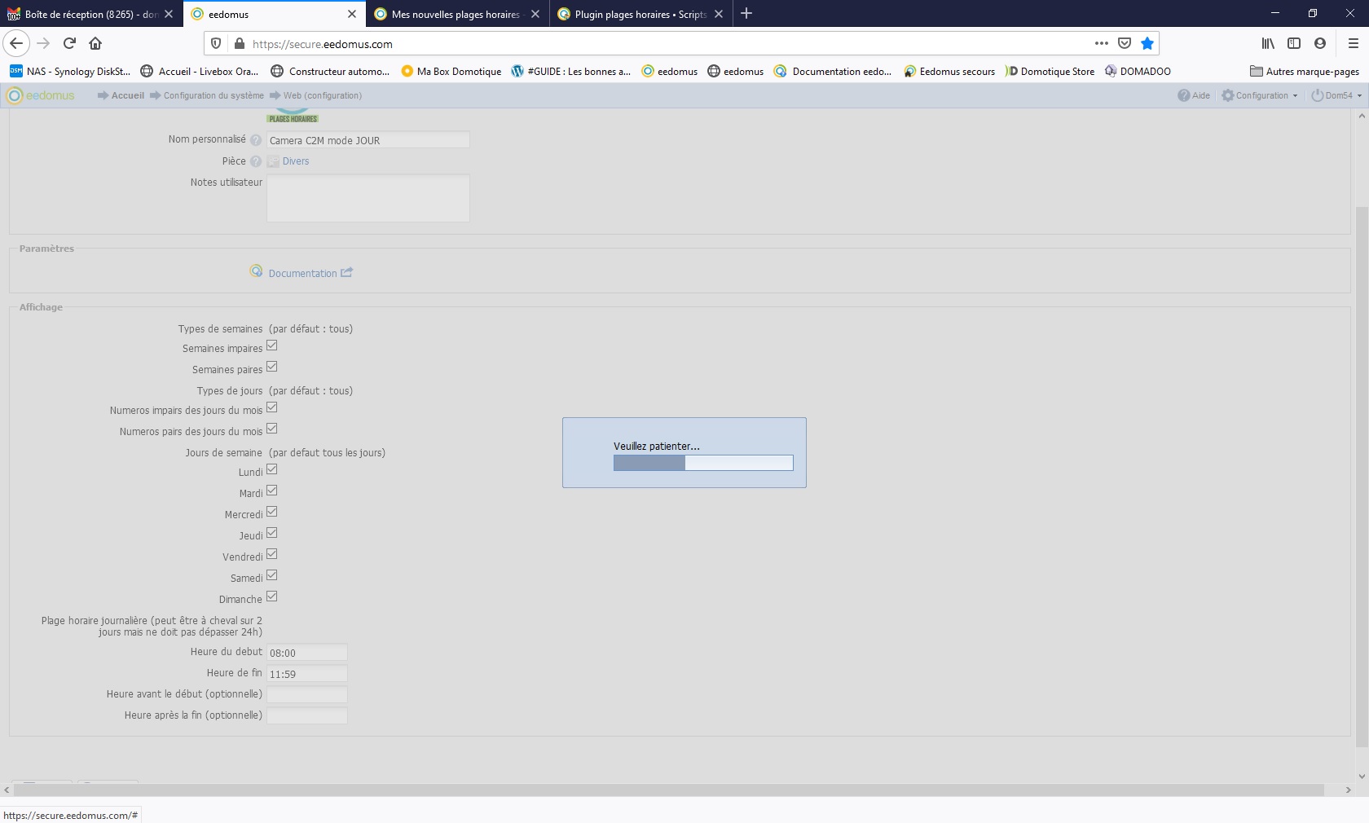Click the bookmark star icon

(x=1147, y=43)
